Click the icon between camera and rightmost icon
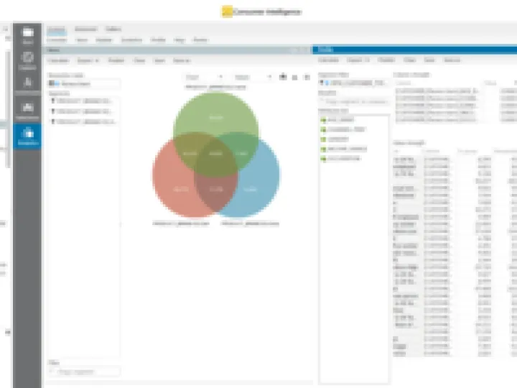517x388 pixels. tap(294, 76)
